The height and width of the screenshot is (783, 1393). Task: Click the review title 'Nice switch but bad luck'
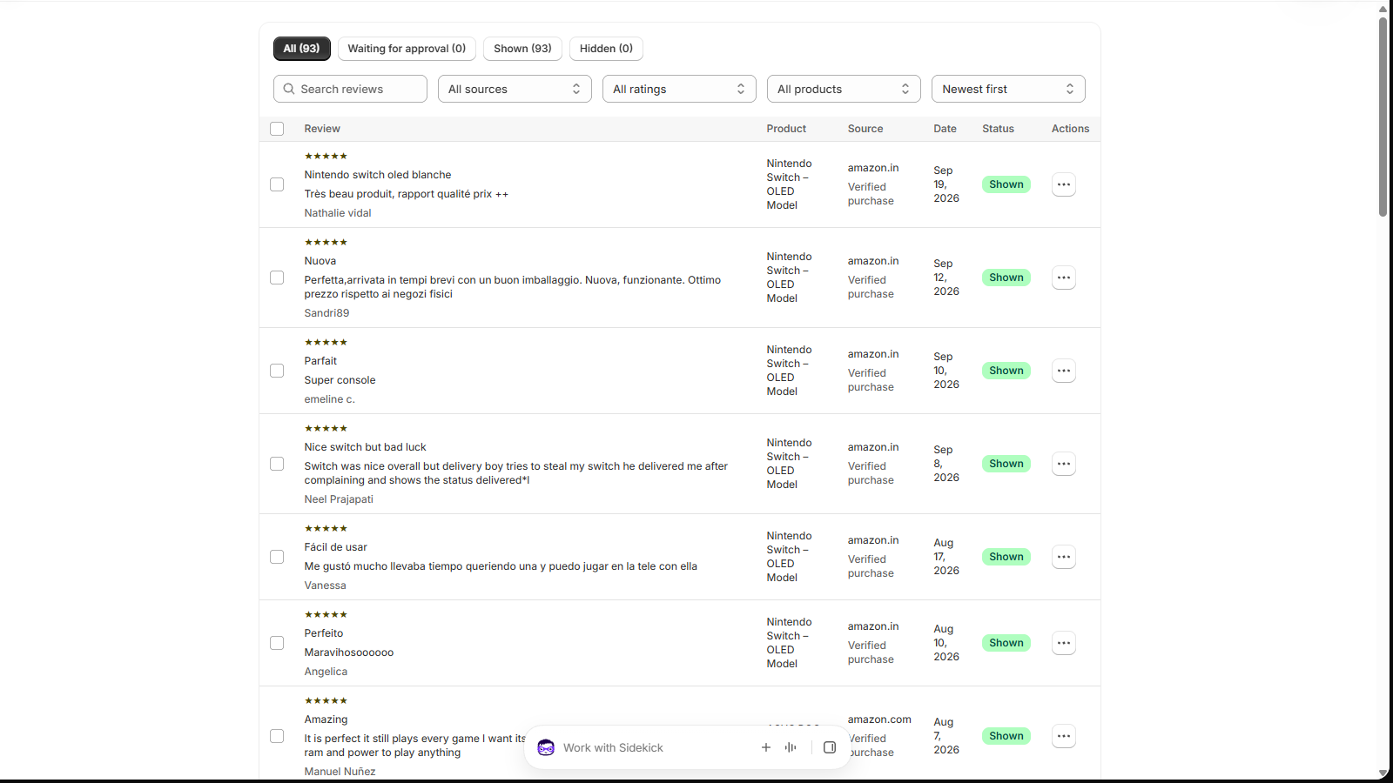pyautogui.click(x=365, y=447)
